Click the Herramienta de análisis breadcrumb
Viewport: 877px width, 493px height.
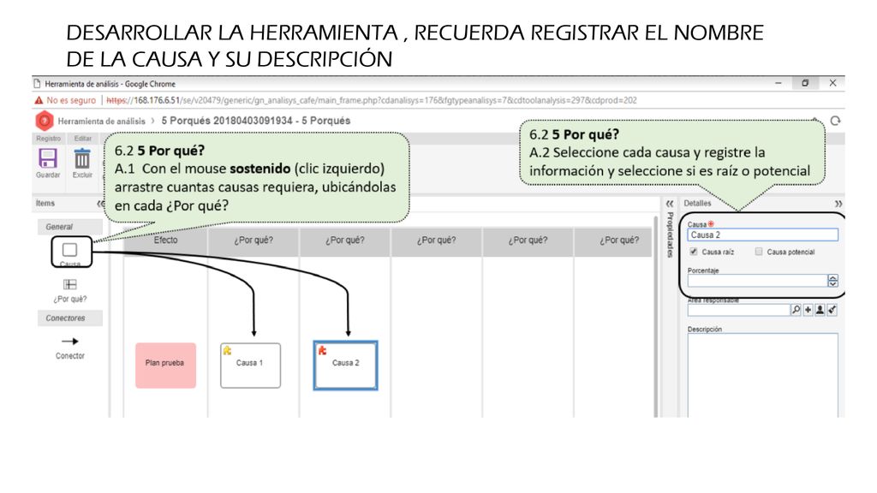[101, 121]
